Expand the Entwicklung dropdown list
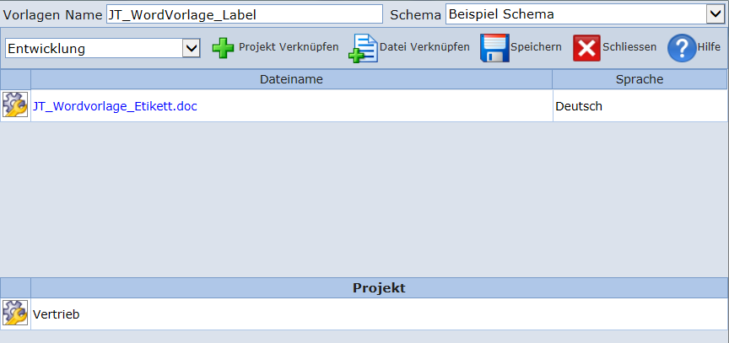729x343 pixels. click(x=191, y=48)
